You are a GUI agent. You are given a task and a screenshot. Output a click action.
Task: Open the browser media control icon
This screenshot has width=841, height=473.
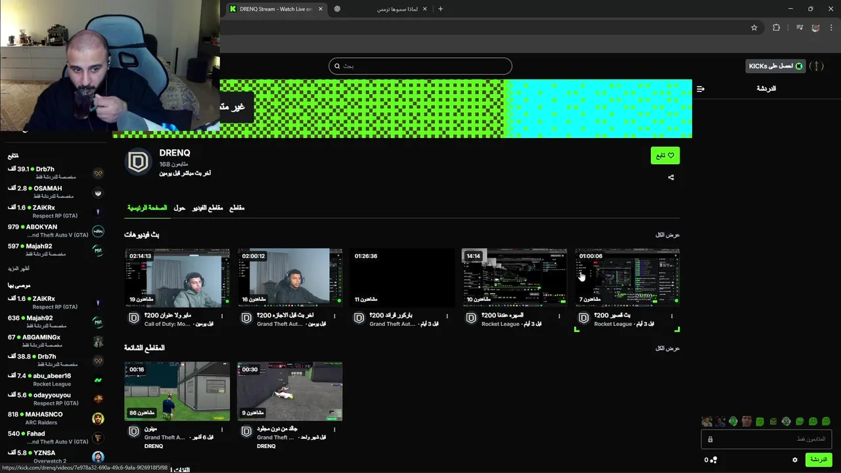click(799, 28)
